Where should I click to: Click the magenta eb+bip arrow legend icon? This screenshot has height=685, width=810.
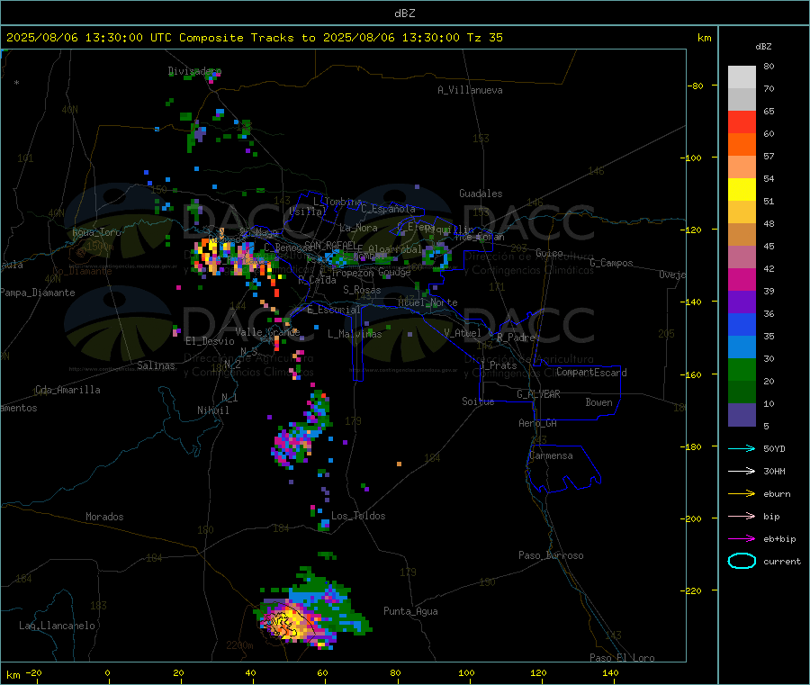(742, 539)
